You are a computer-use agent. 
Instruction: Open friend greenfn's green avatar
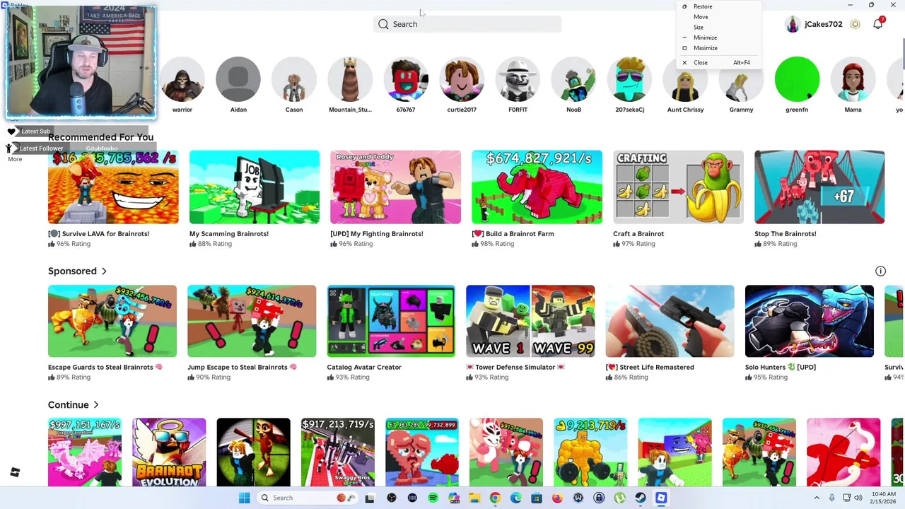click(797, 79)
